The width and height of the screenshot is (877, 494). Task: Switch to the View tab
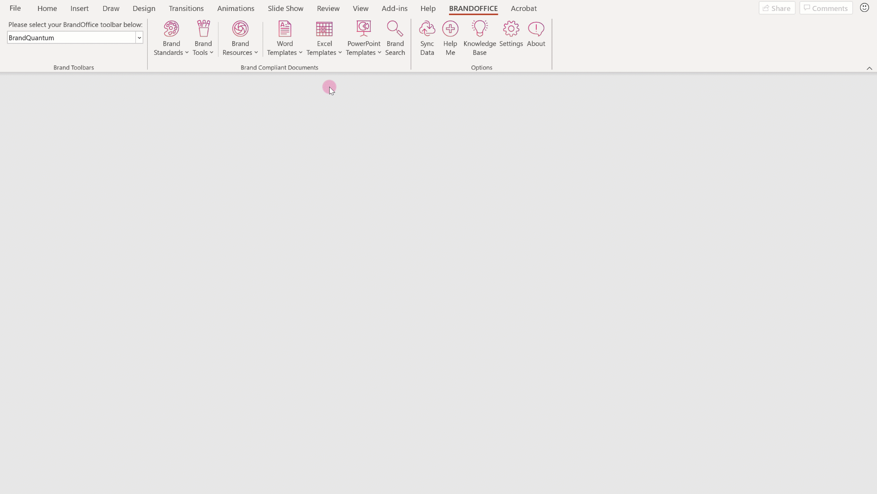tap(360, 8)
